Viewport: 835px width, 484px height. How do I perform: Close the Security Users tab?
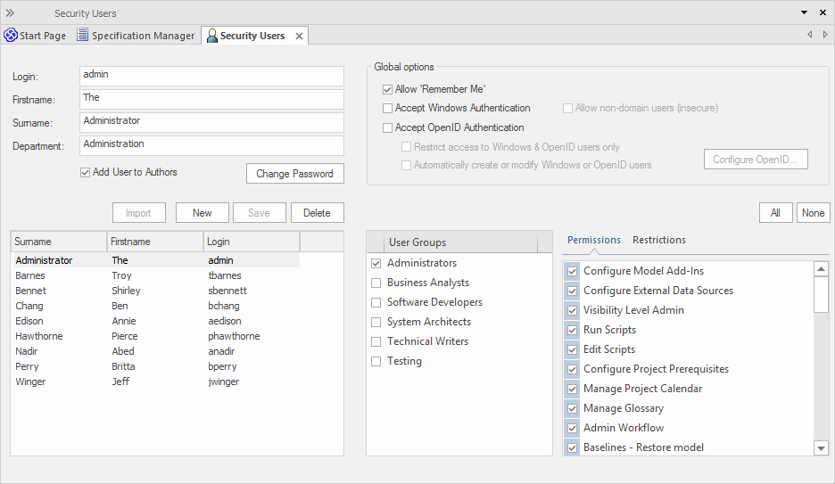point(299,37)
